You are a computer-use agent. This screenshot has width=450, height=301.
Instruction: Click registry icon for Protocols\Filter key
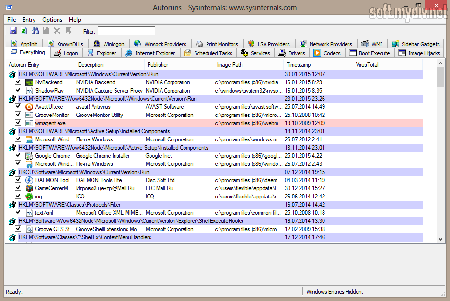12,205
